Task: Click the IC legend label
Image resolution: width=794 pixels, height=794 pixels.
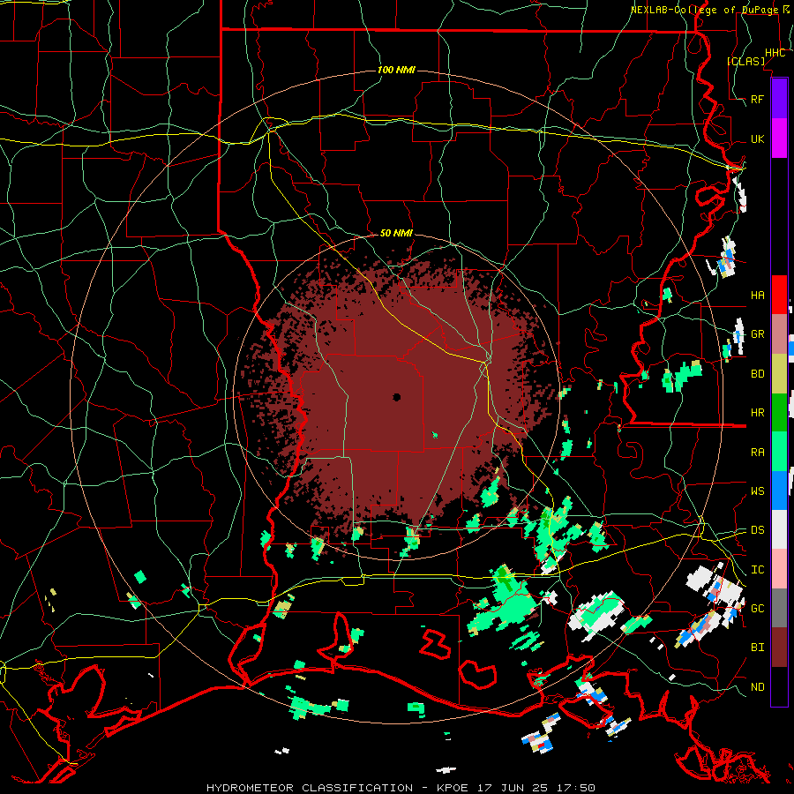Action: tap(757, 570)
